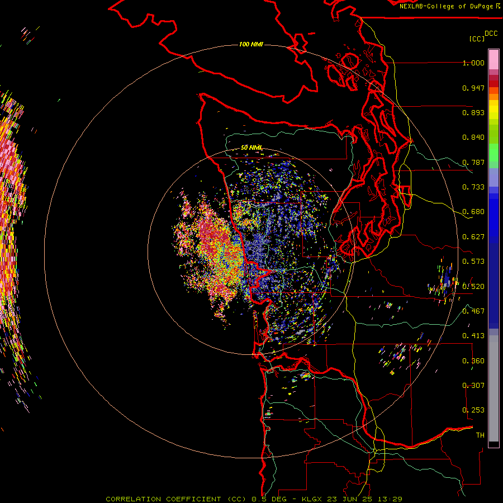The height and width of the screenshot is (503, 503).
Task: Pick the gray lower color bar segment
Action: tap(493, 388)
